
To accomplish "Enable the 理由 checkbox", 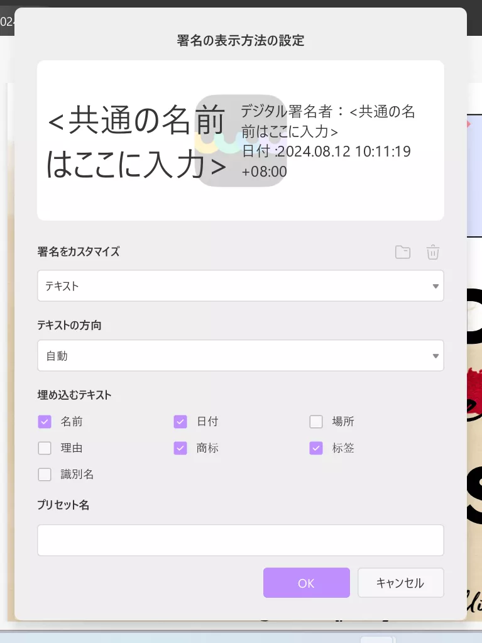I will tap(45, 448).
